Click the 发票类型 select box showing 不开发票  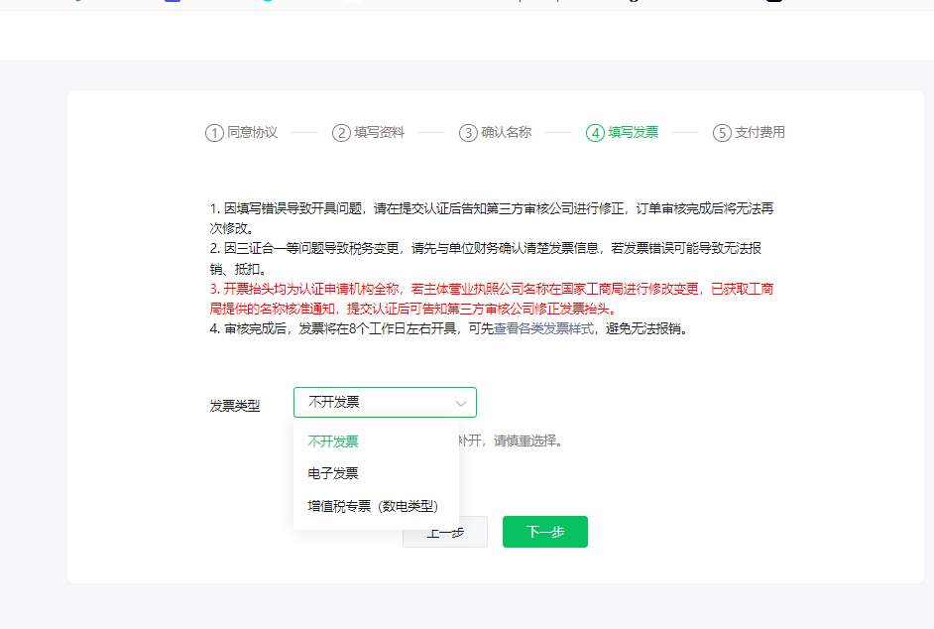coord(377,403)
